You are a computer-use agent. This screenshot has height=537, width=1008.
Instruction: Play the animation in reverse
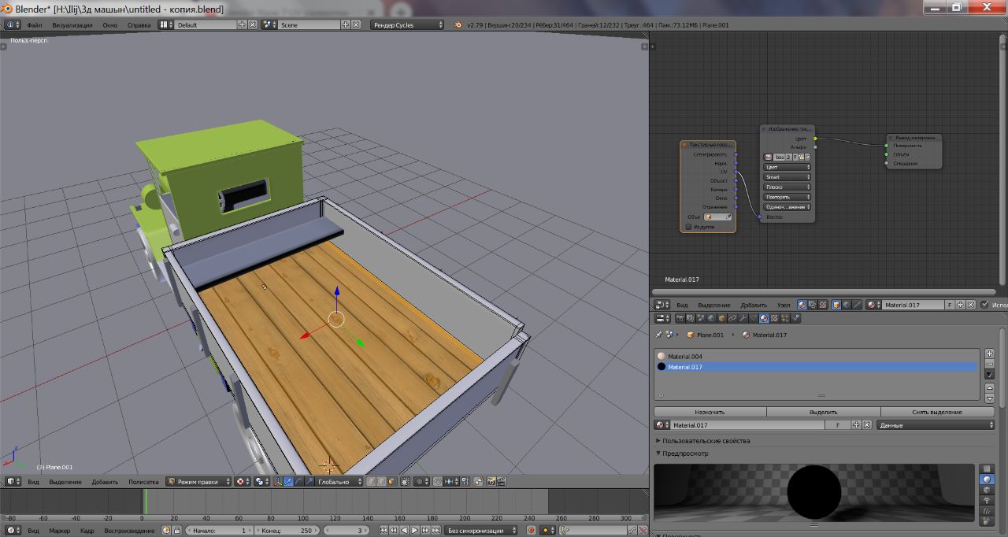[403, 531]
